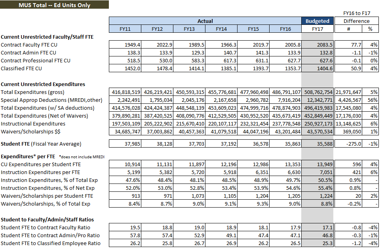Select Student FTE (Fiscal Year Average) label
Viewport: 384px width, 251px height.
point(41,144)
